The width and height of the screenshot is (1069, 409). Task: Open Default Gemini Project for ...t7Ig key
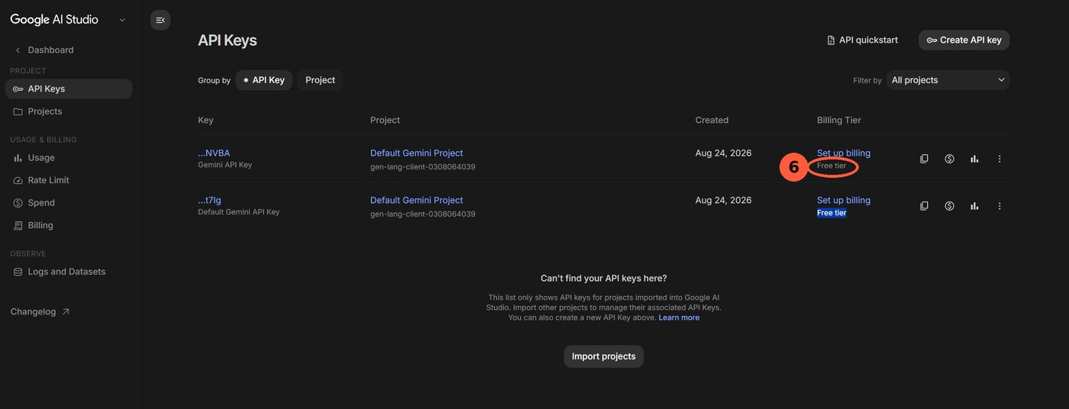coord(416,200)
